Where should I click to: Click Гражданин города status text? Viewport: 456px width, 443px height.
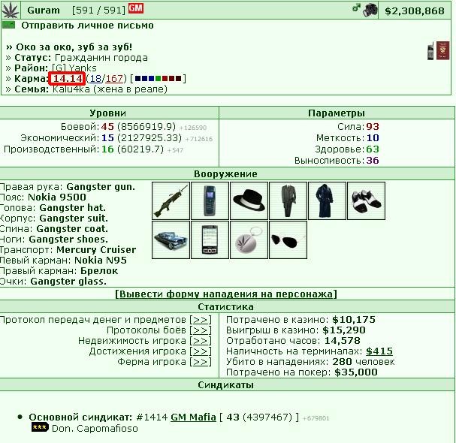[101, 58]
